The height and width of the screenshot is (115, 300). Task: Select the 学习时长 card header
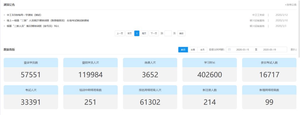[x=210, y=62]
